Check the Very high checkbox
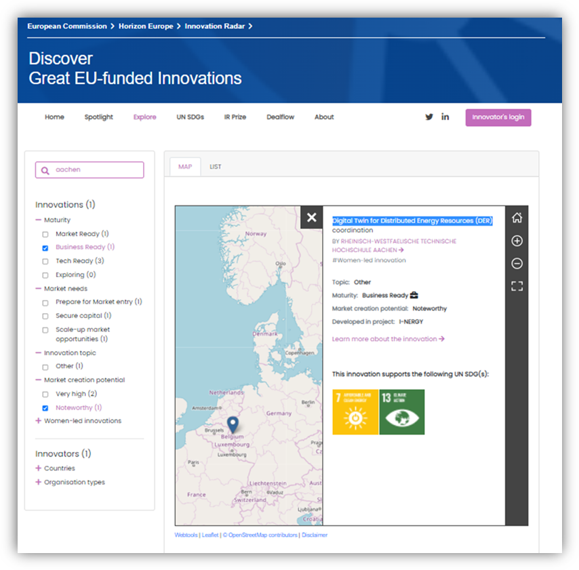This screenshot has height=570, width=579. coord(45,394)
